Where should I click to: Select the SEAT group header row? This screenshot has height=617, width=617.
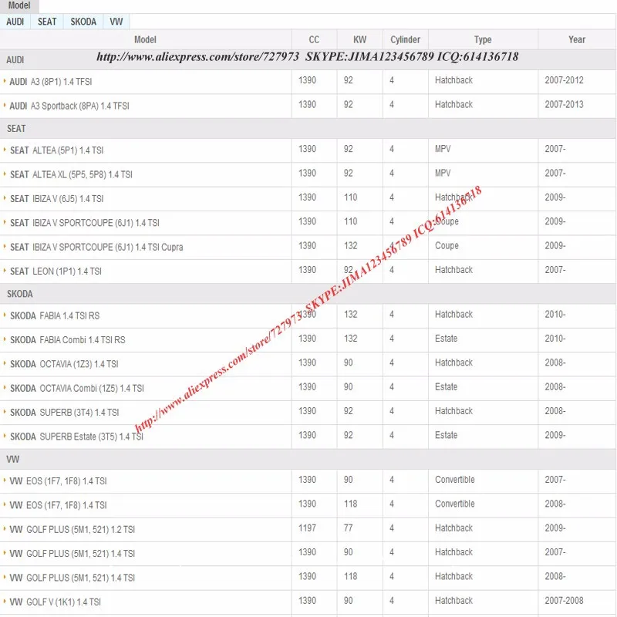point(308,129)
